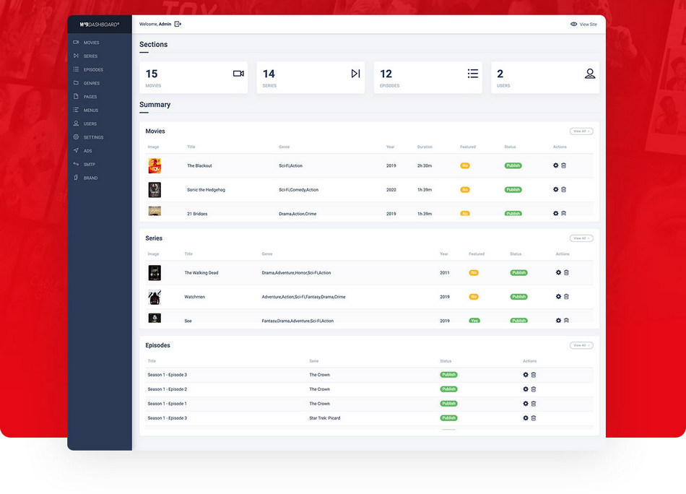This screenshot has width=686, height=494.
Task: Click the View Site link
Action: (588, 24)
